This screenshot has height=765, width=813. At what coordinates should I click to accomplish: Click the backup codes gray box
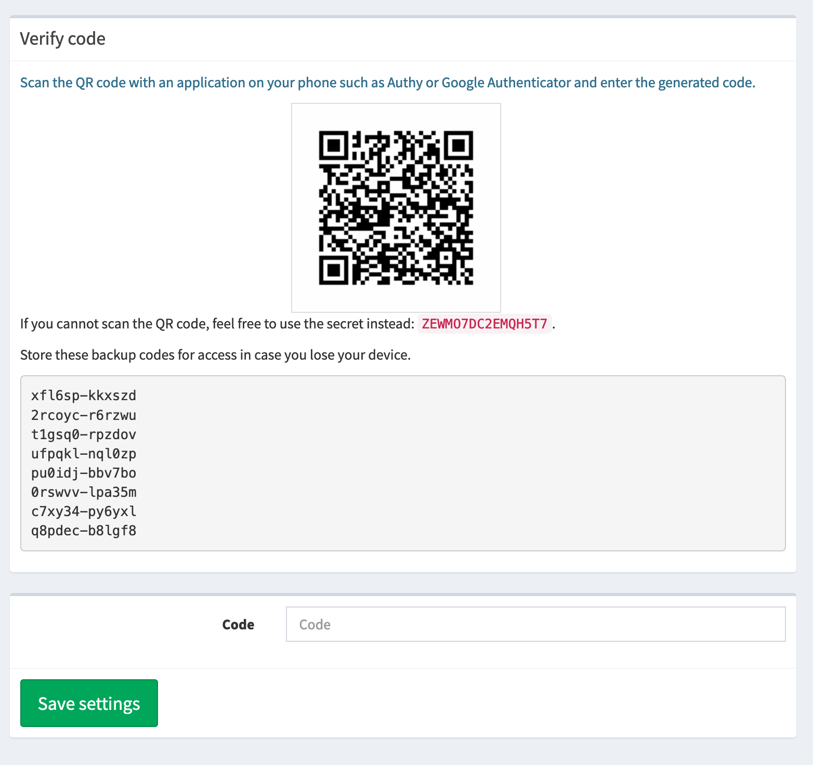pyautogui.click(x=404, y=463)
